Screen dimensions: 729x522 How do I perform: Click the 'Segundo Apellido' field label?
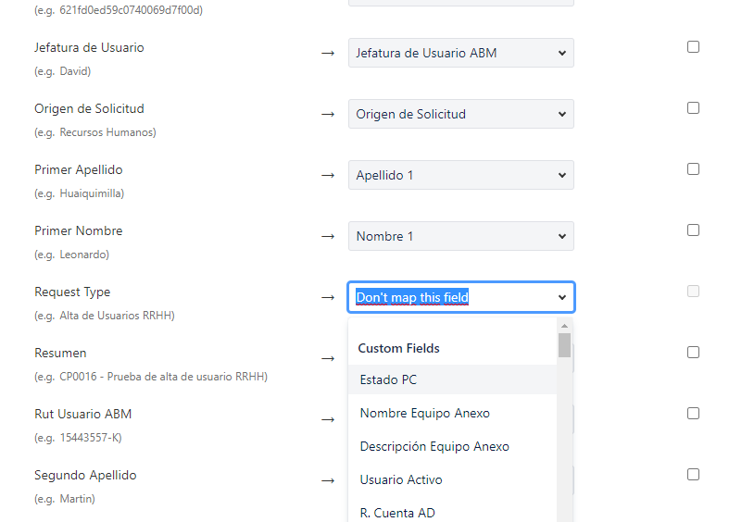tap(85, 475)
